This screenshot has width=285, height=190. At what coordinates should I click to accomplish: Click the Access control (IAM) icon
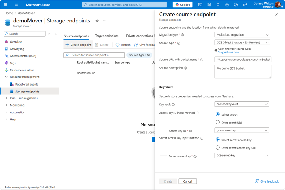6,56
